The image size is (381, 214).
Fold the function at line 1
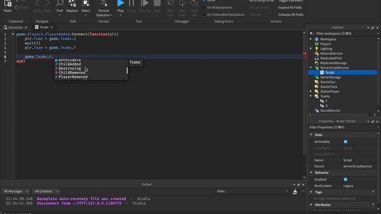coord(13,34)
